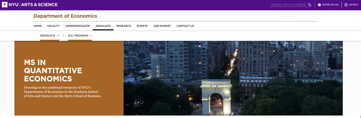
Task: Select Contact Us in navigation bar
Action: point(185,26)
